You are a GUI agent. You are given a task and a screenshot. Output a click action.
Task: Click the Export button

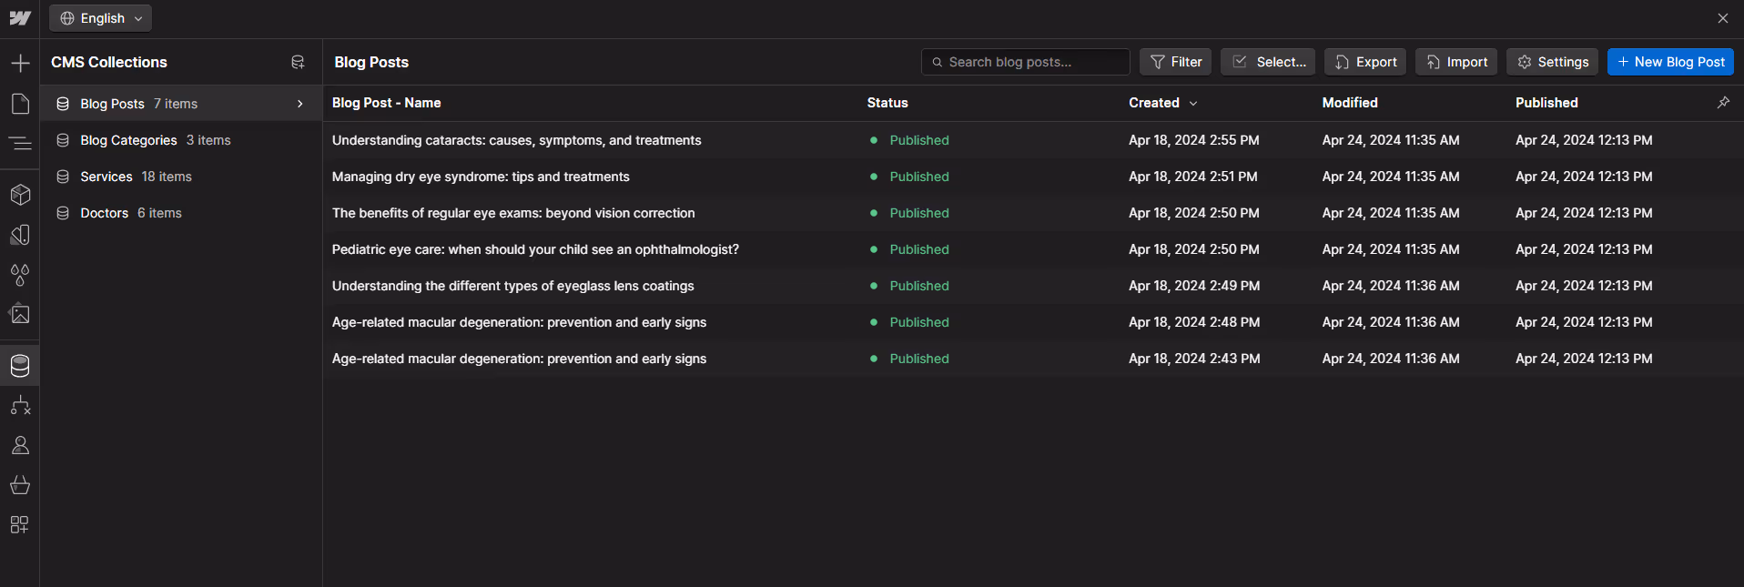pyautogui.click(x=1365, y=62)
